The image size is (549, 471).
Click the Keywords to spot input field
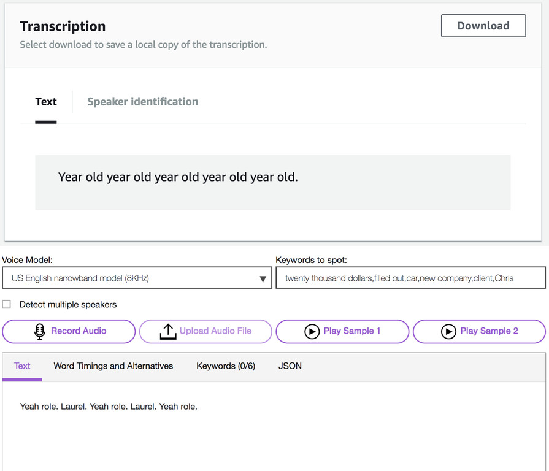pos(410,278)
